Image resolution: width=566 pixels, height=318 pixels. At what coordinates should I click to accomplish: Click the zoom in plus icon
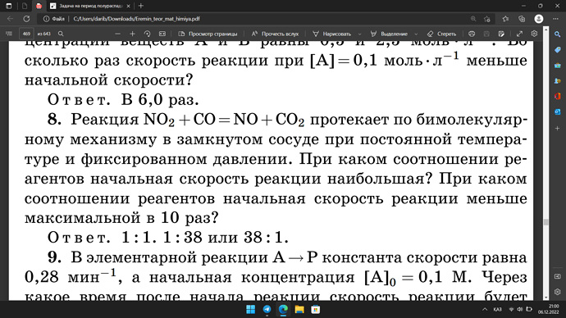[132, 34]
